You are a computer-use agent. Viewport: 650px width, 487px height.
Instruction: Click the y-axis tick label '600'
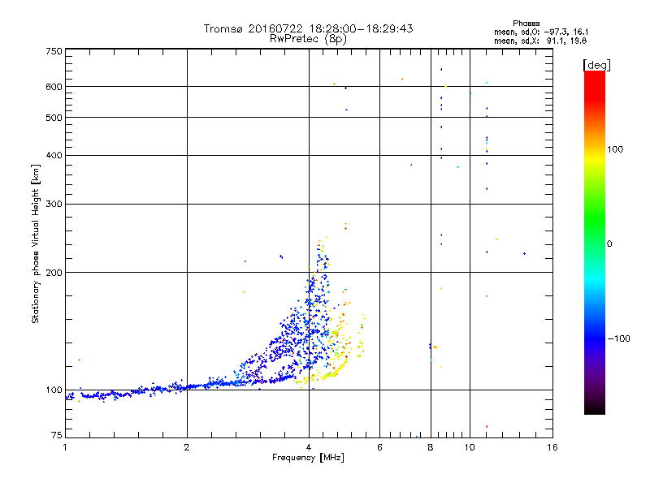click(x=54, y=87)
